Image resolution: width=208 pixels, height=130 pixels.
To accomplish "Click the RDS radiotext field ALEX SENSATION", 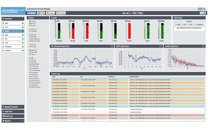I will click(189, 29).
